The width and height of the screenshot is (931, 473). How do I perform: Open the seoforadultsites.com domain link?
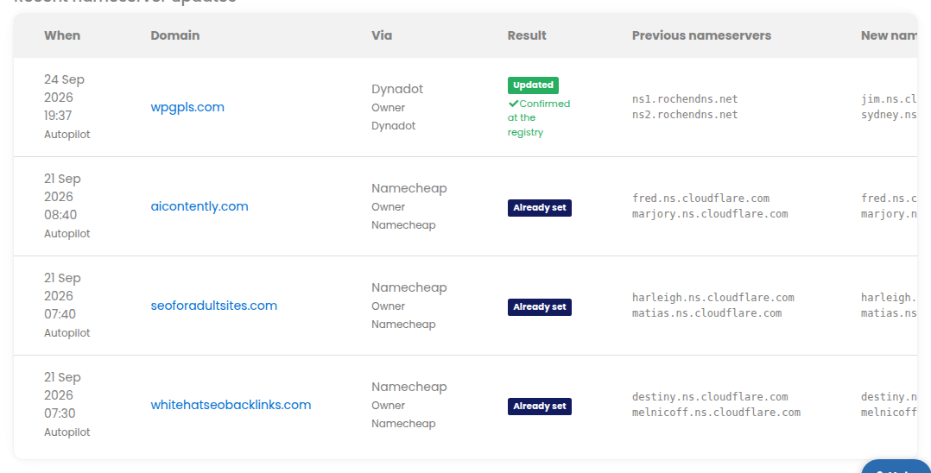[x=214, y=306]
